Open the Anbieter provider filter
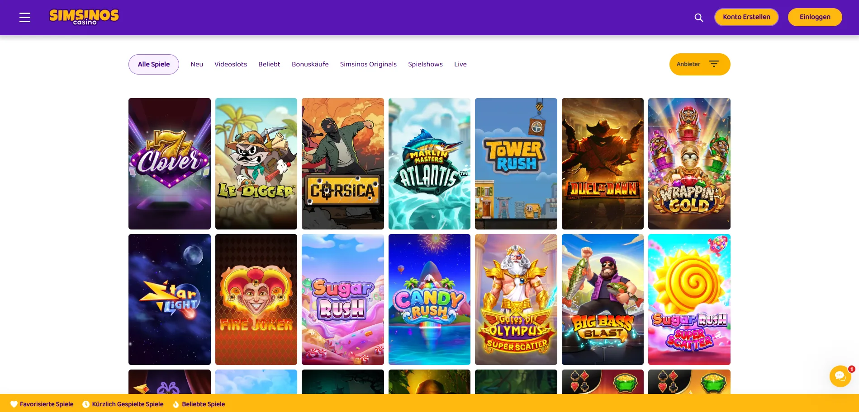 [x=700, y=64]
